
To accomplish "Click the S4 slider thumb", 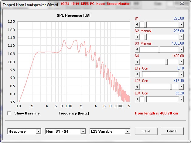I will coord(166,62).
